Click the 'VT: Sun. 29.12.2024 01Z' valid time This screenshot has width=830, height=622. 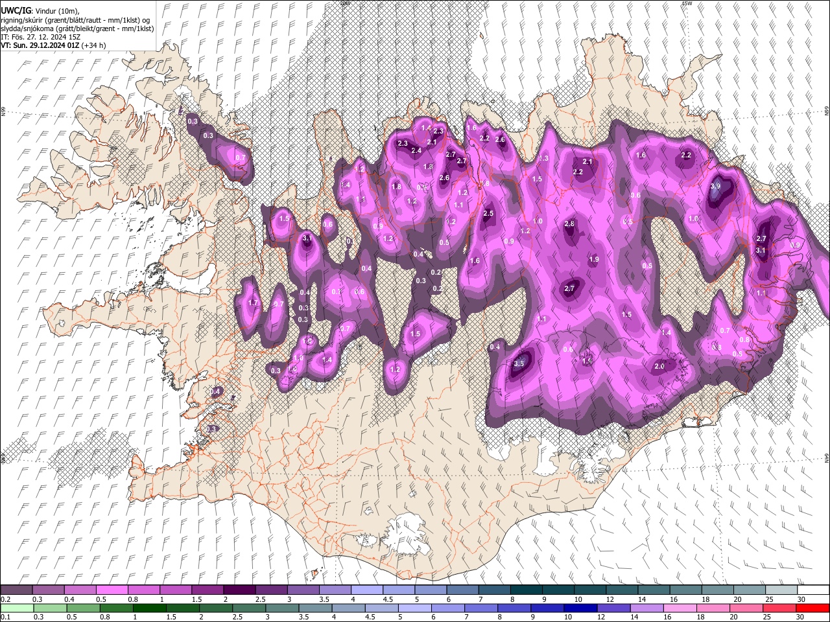40,45
